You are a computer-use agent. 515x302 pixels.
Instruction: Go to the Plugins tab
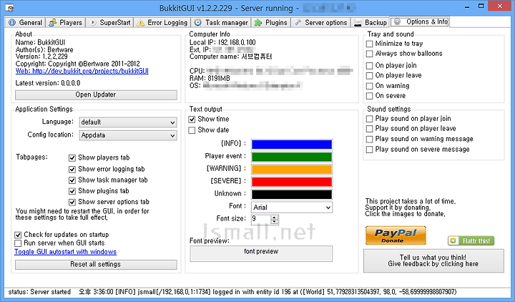click(271, 22)
